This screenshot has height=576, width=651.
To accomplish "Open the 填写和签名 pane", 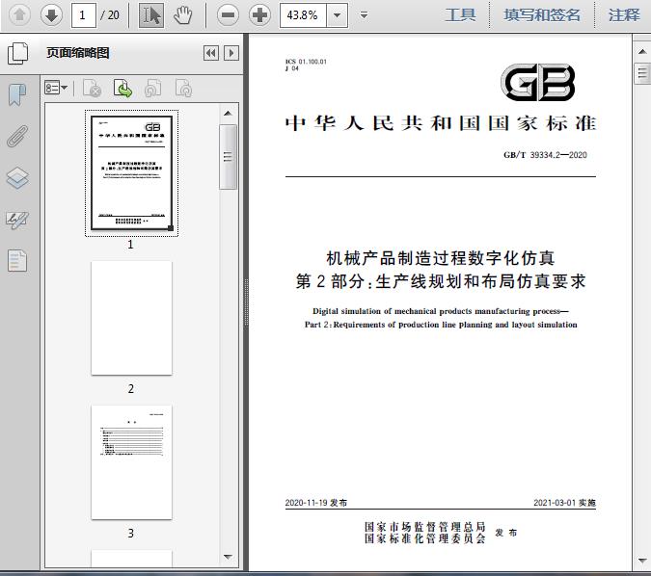I will coord(542,14).
